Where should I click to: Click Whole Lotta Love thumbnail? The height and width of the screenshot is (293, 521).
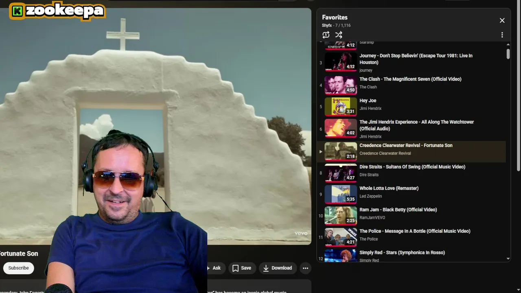341,194
